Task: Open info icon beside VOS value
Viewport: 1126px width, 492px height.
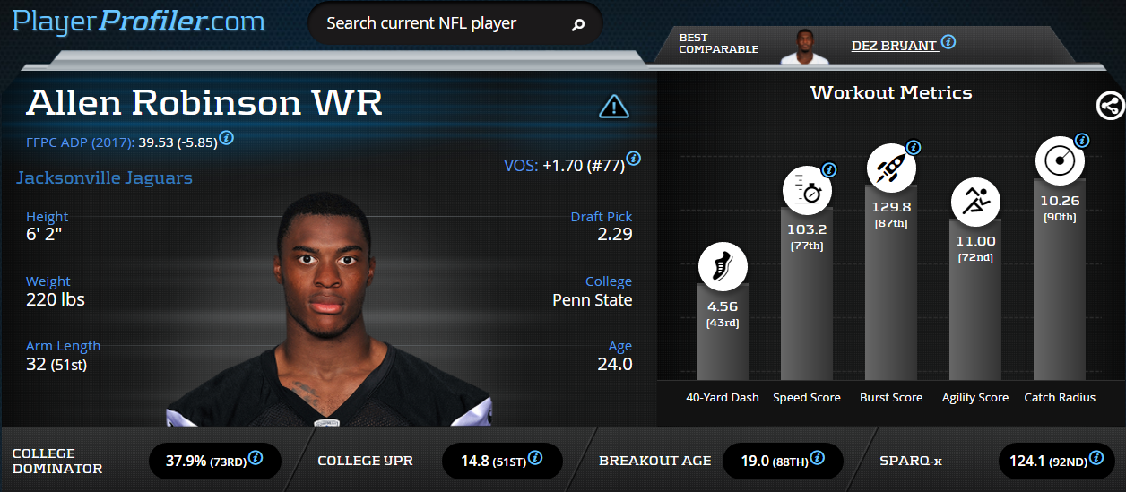Action: click(x=634, y=159)
